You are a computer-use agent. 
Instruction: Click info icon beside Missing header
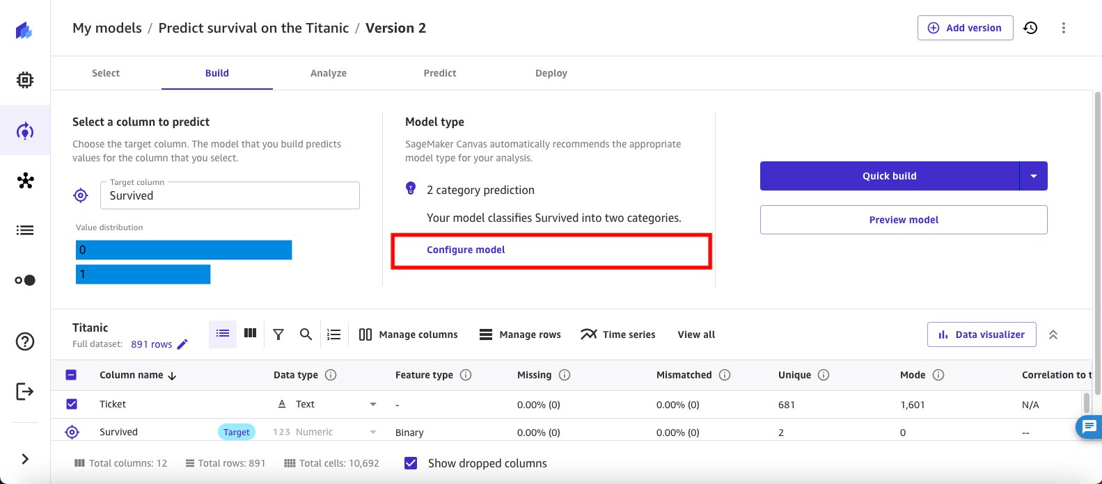[565, 375]
